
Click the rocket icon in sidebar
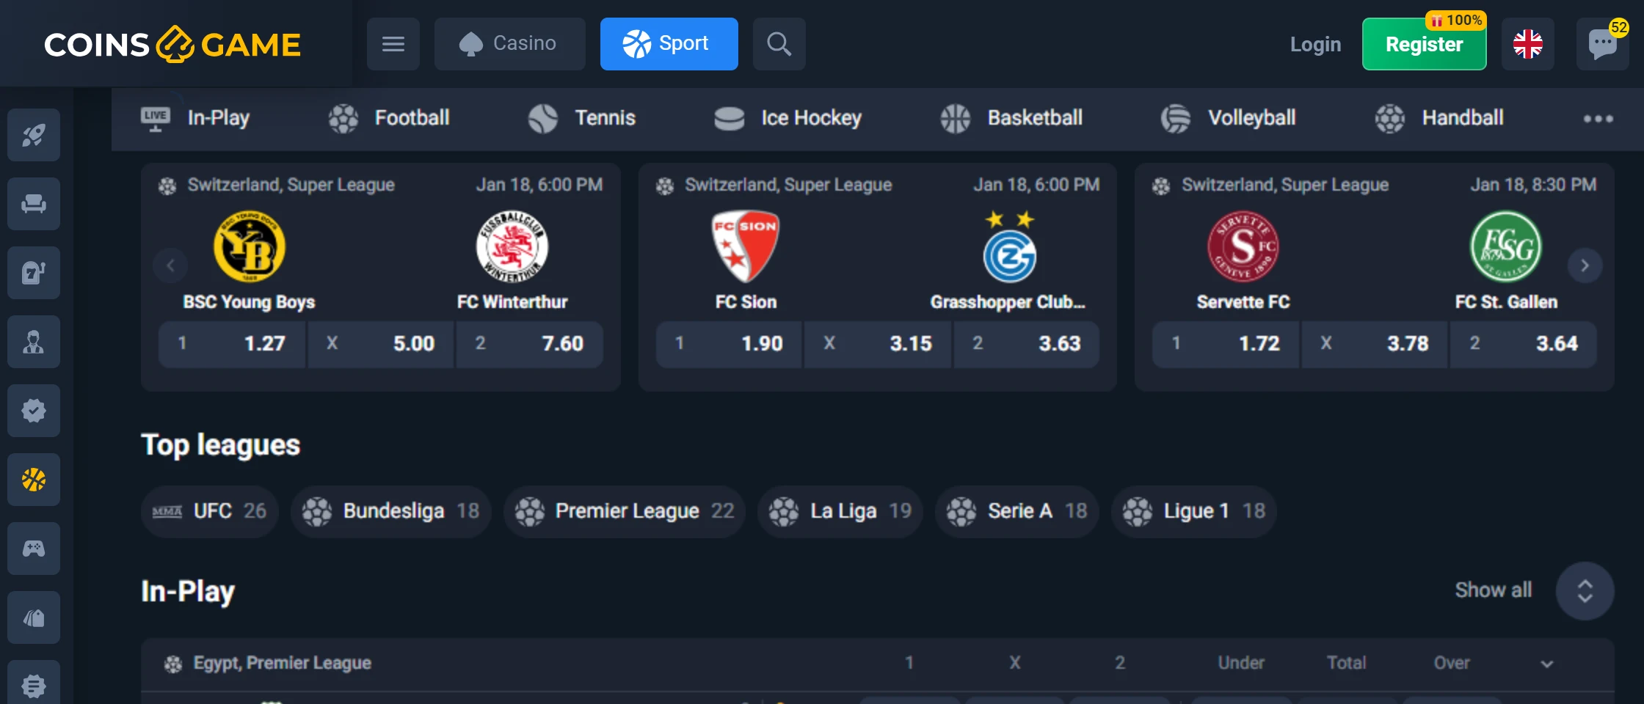(x=34, y=135)
